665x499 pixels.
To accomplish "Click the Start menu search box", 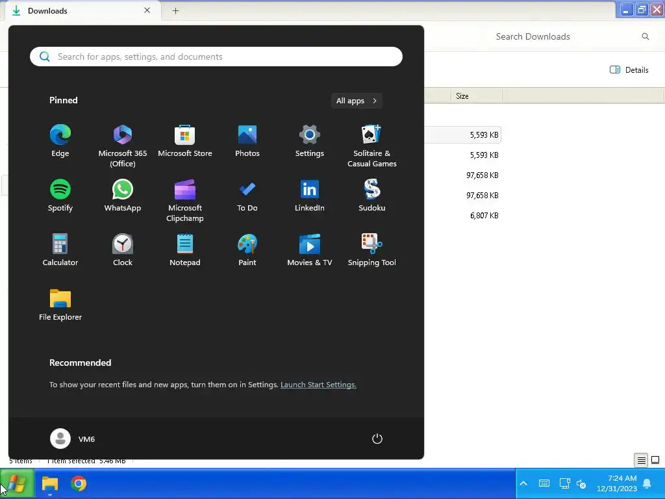I will (x=216, y=57).
